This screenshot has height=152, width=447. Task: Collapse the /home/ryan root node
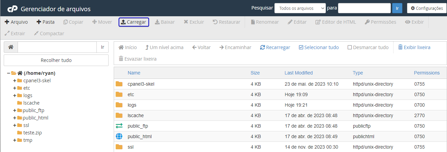(x=8, y=73)
